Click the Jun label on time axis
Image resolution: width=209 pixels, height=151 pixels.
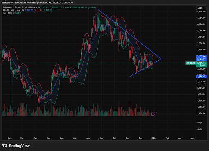[x=62, y=138]
